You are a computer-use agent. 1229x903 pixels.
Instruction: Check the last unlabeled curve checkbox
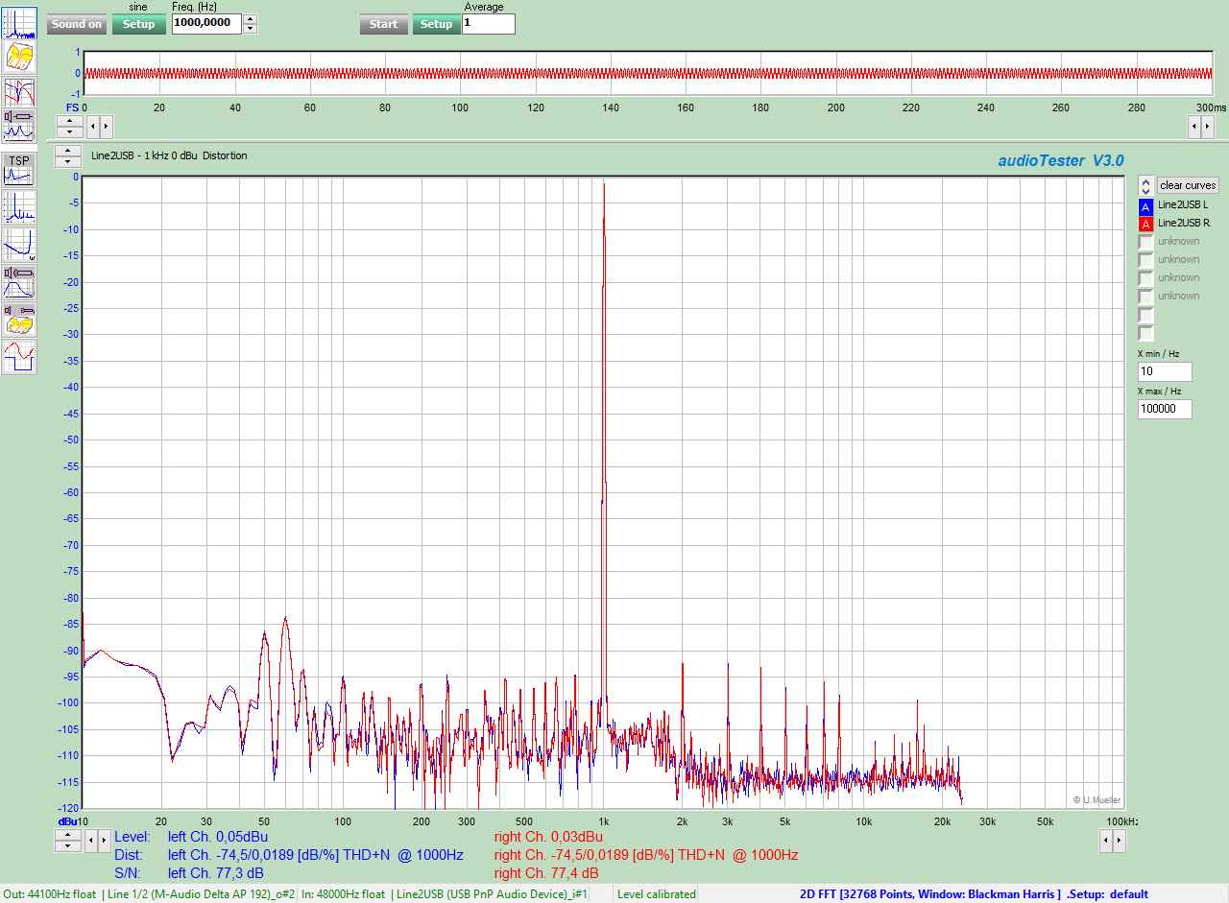click(1145, 333)
